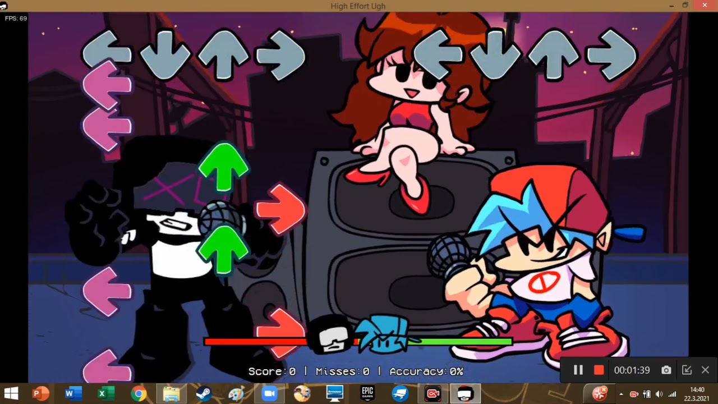Open Lenovo app from the taskbar
Image resolution: width=718 pixels, height=404 pixels.
(335, 394)
